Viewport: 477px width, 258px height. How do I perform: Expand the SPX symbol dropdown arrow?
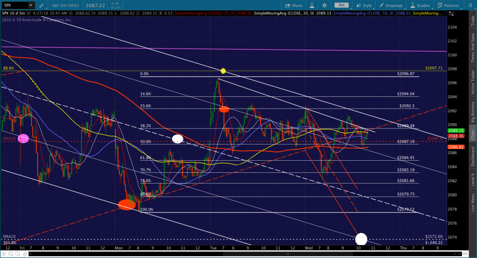pyautogui.click(x=31, y=6)
